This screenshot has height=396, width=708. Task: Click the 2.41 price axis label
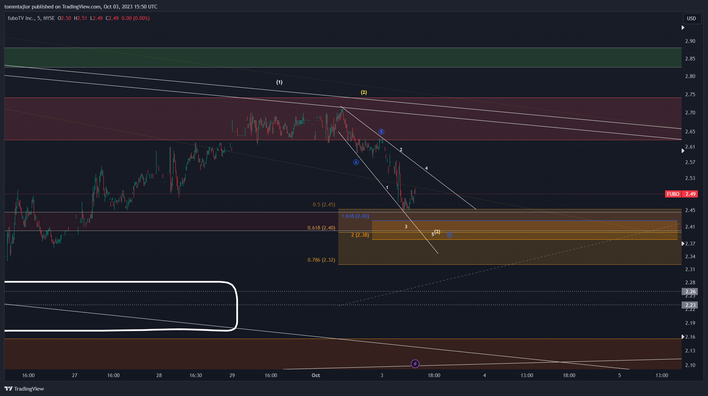pos(690,227)
